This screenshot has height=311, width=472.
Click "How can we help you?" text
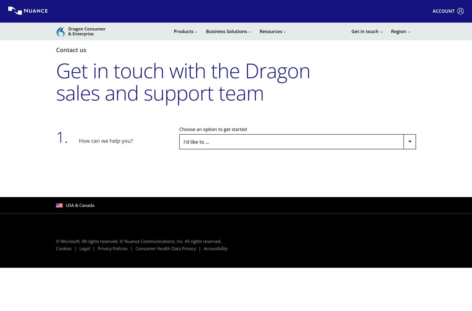(x=106, y=141)
